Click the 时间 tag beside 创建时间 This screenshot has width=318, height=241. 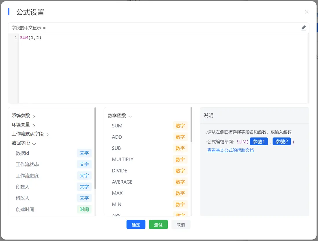tap(84, 209)
